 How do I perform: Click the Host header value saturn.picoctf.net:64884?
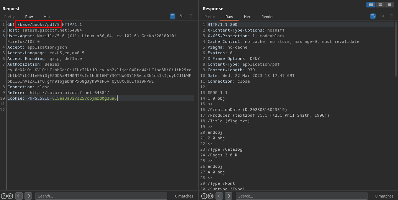tap(52, 30)
